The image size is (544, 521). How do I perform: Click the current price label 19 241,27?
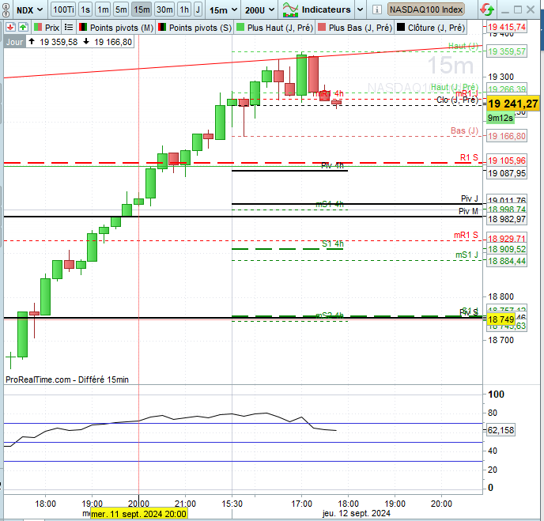(x=513, y=104)
